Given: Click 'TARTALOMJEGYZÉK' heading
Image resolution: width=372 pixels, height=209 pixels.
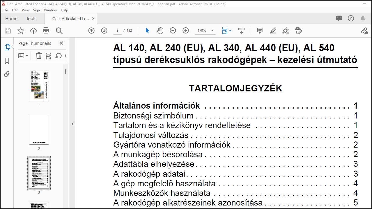Looking at the screenshot, I should click(x=235, y=88).
